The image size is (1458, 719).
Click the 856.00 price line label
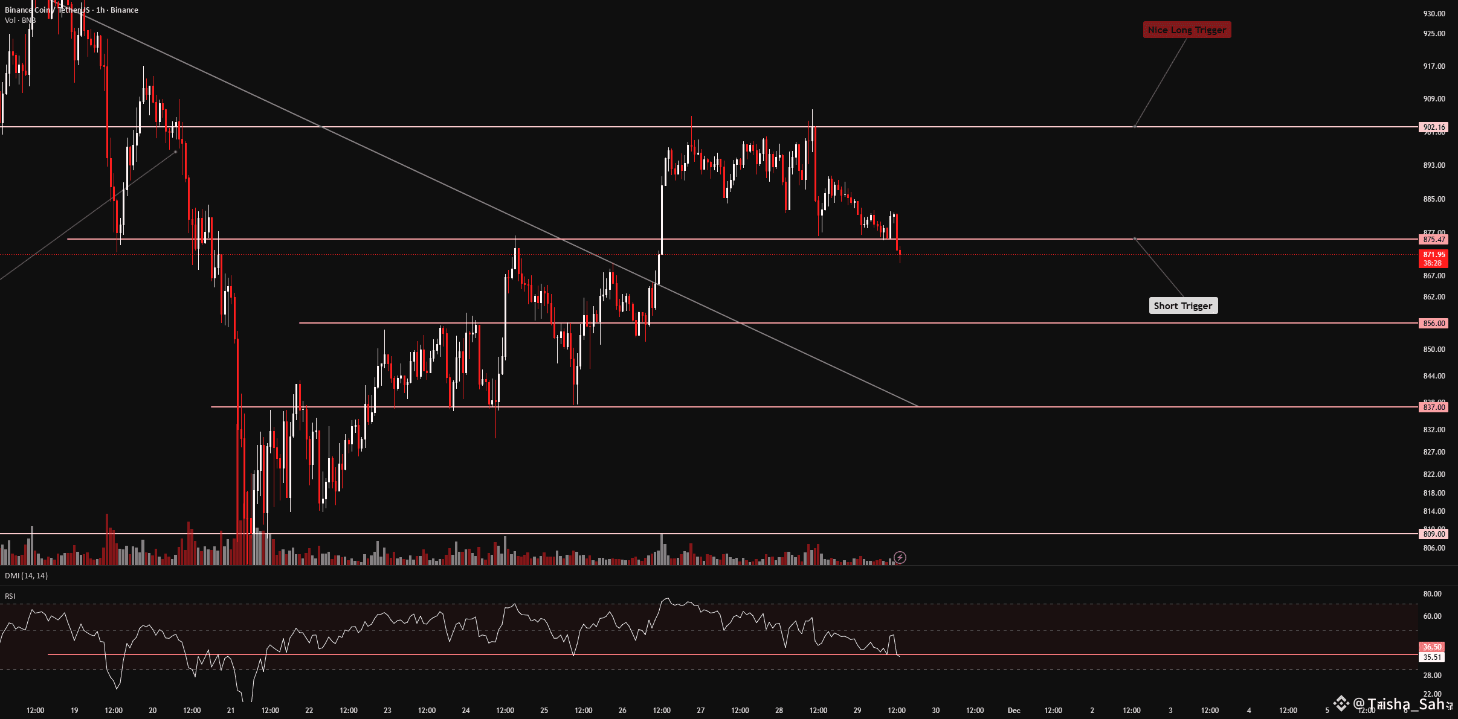click(x=1434, y=324)
